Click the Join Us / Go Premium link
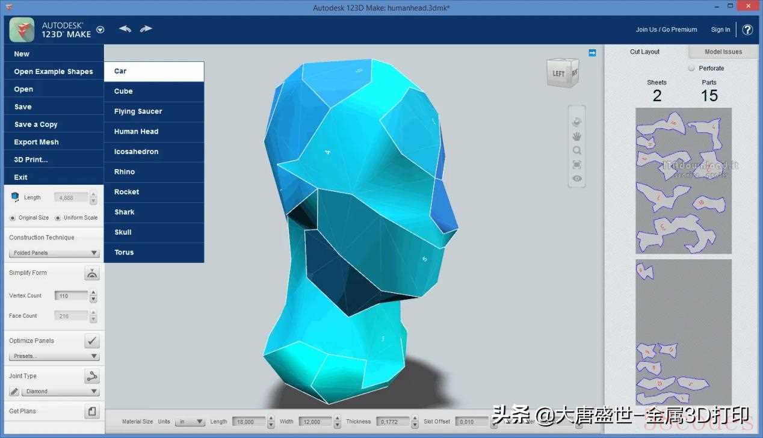763x438 pixels. point(666,29)
